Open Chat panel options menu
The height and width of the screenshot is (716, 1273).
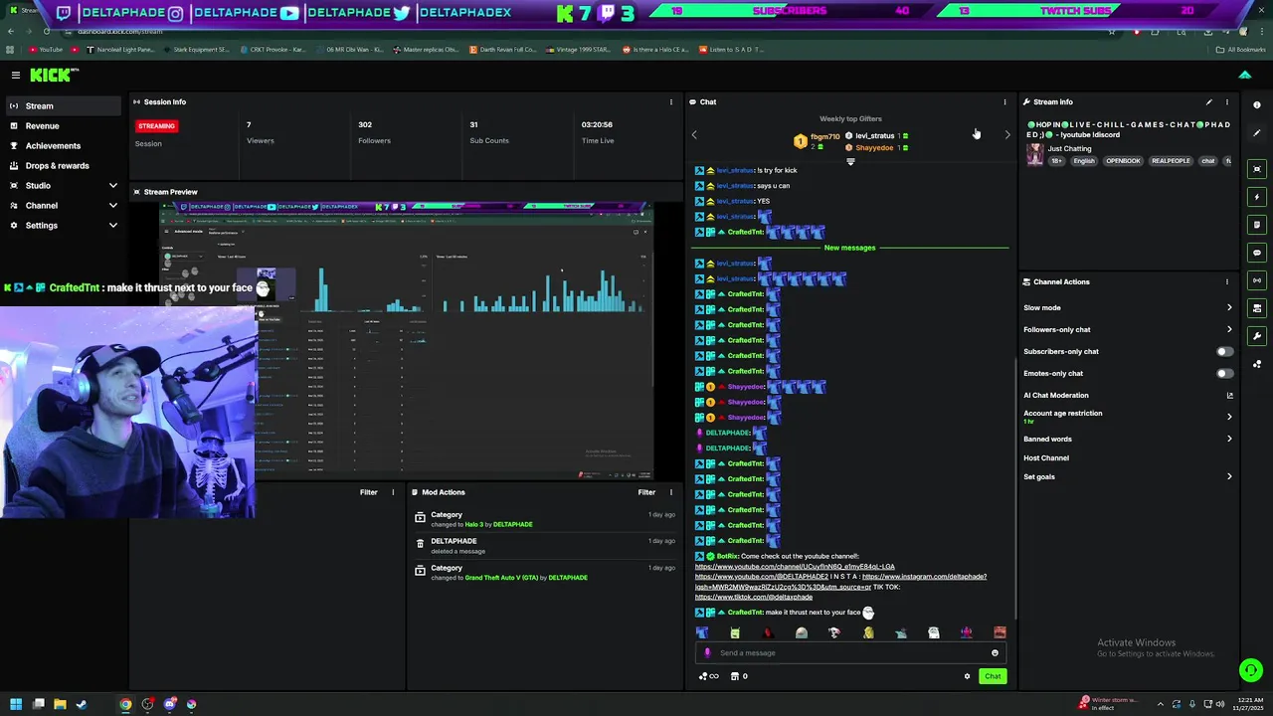coord(1004,101)
